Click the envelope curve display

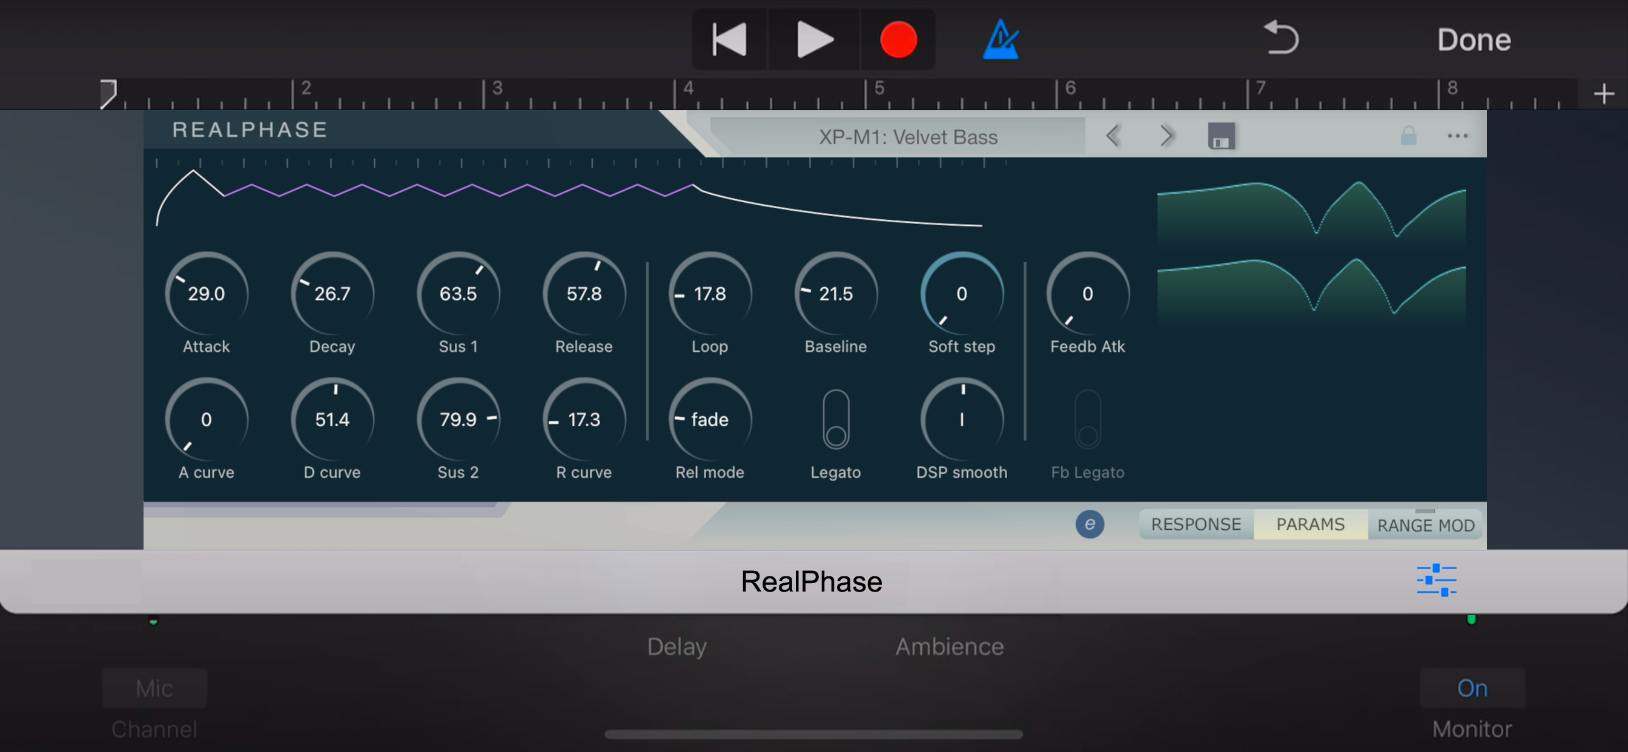pos(569,198)
